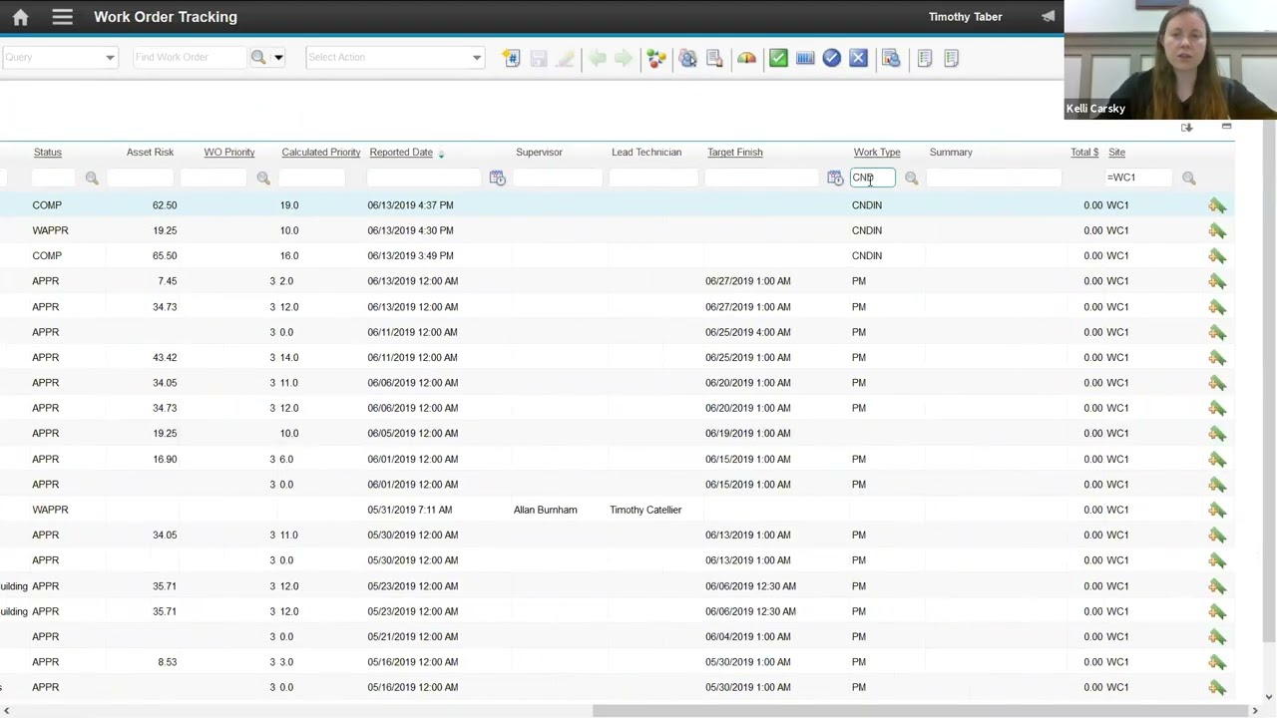Click the second list report icon
The height and width of the screenshot is (718, 1277).
951,58
